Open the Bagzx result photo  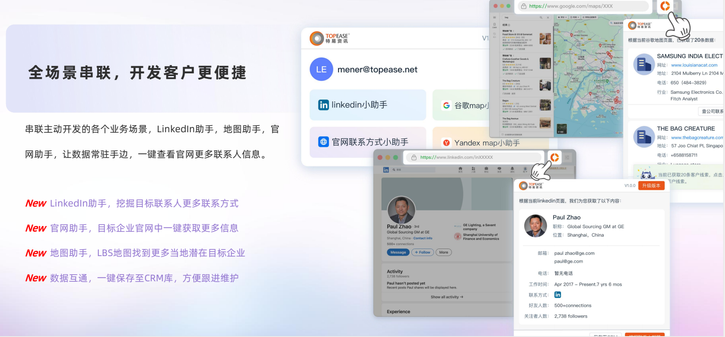click(545, 105)
